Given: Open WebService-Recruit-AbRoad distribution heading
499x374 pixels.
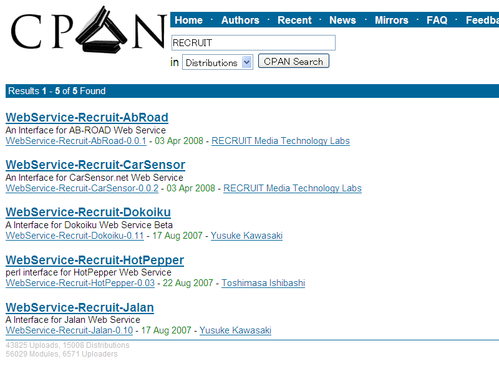Looking at the screenshot, I should [87, 117].
